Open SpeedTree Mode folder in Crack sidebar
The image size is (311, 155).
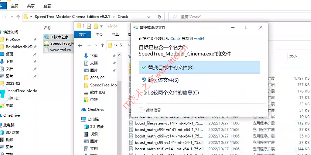22,91
